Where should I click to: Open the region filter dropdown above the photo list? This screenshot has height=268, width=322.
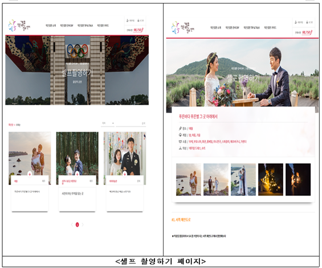(108, 123)
